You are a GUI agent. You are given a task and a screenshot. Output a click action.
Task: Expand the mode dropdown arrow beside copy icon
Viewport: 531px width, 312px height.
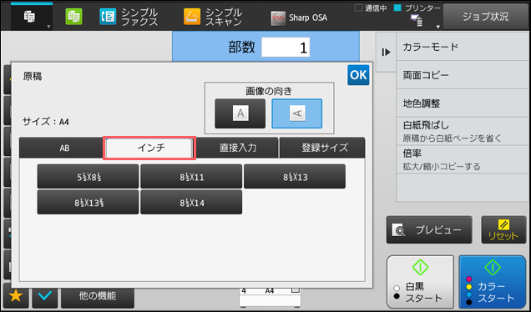48,27
